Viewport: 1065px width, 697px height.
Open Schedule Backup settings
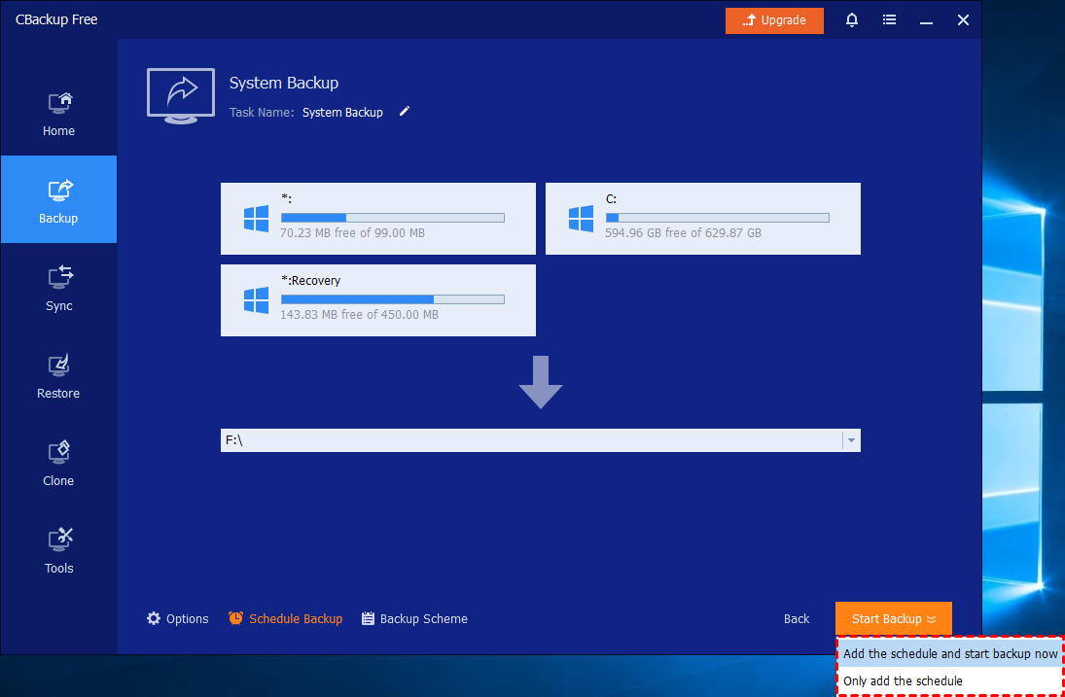point(285,619)
